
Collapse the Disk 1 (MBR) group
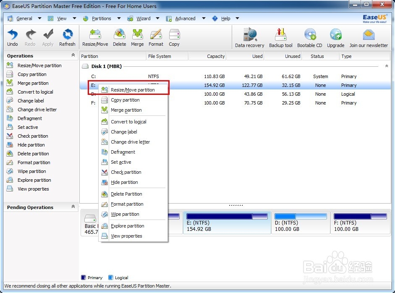[x=387, y=66]
